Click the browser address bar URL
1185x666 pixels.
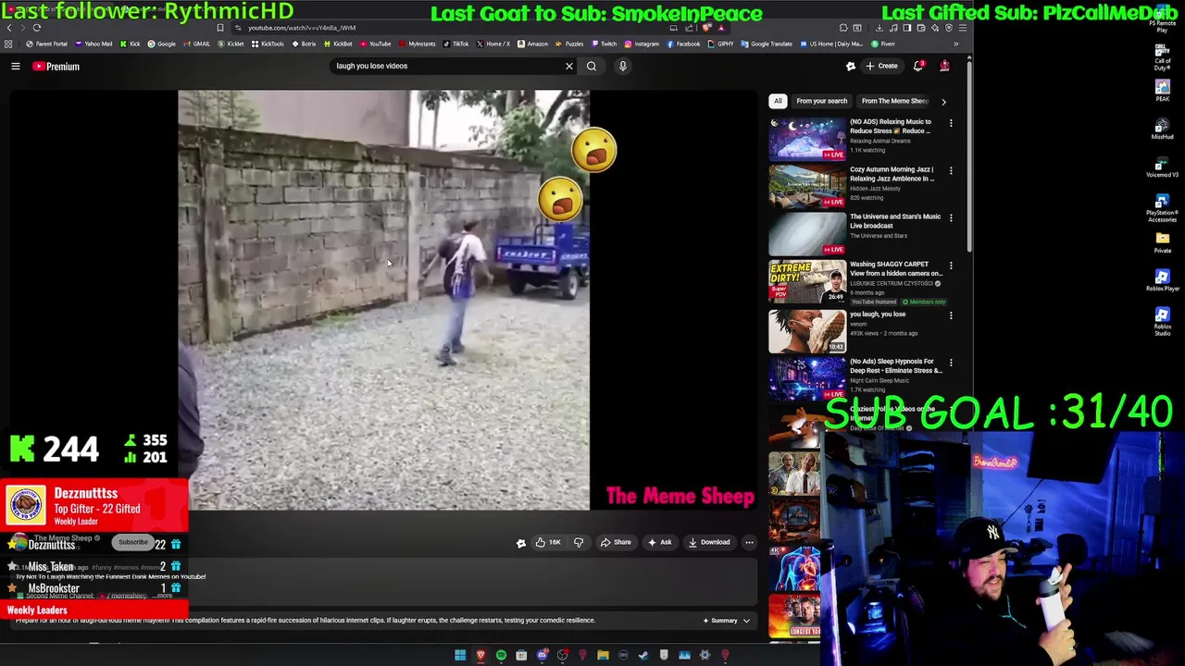click(x=302, y=28)
